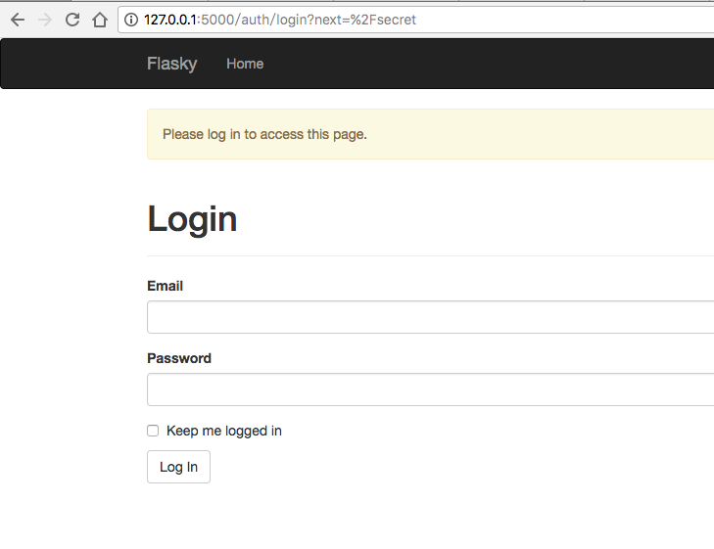The image size is (714, 549).
Task: Click into the Password input field
Action: point(431,389)
